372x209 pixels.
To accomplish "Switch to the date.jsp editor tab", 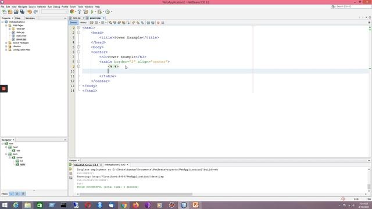I will point(77,18).
